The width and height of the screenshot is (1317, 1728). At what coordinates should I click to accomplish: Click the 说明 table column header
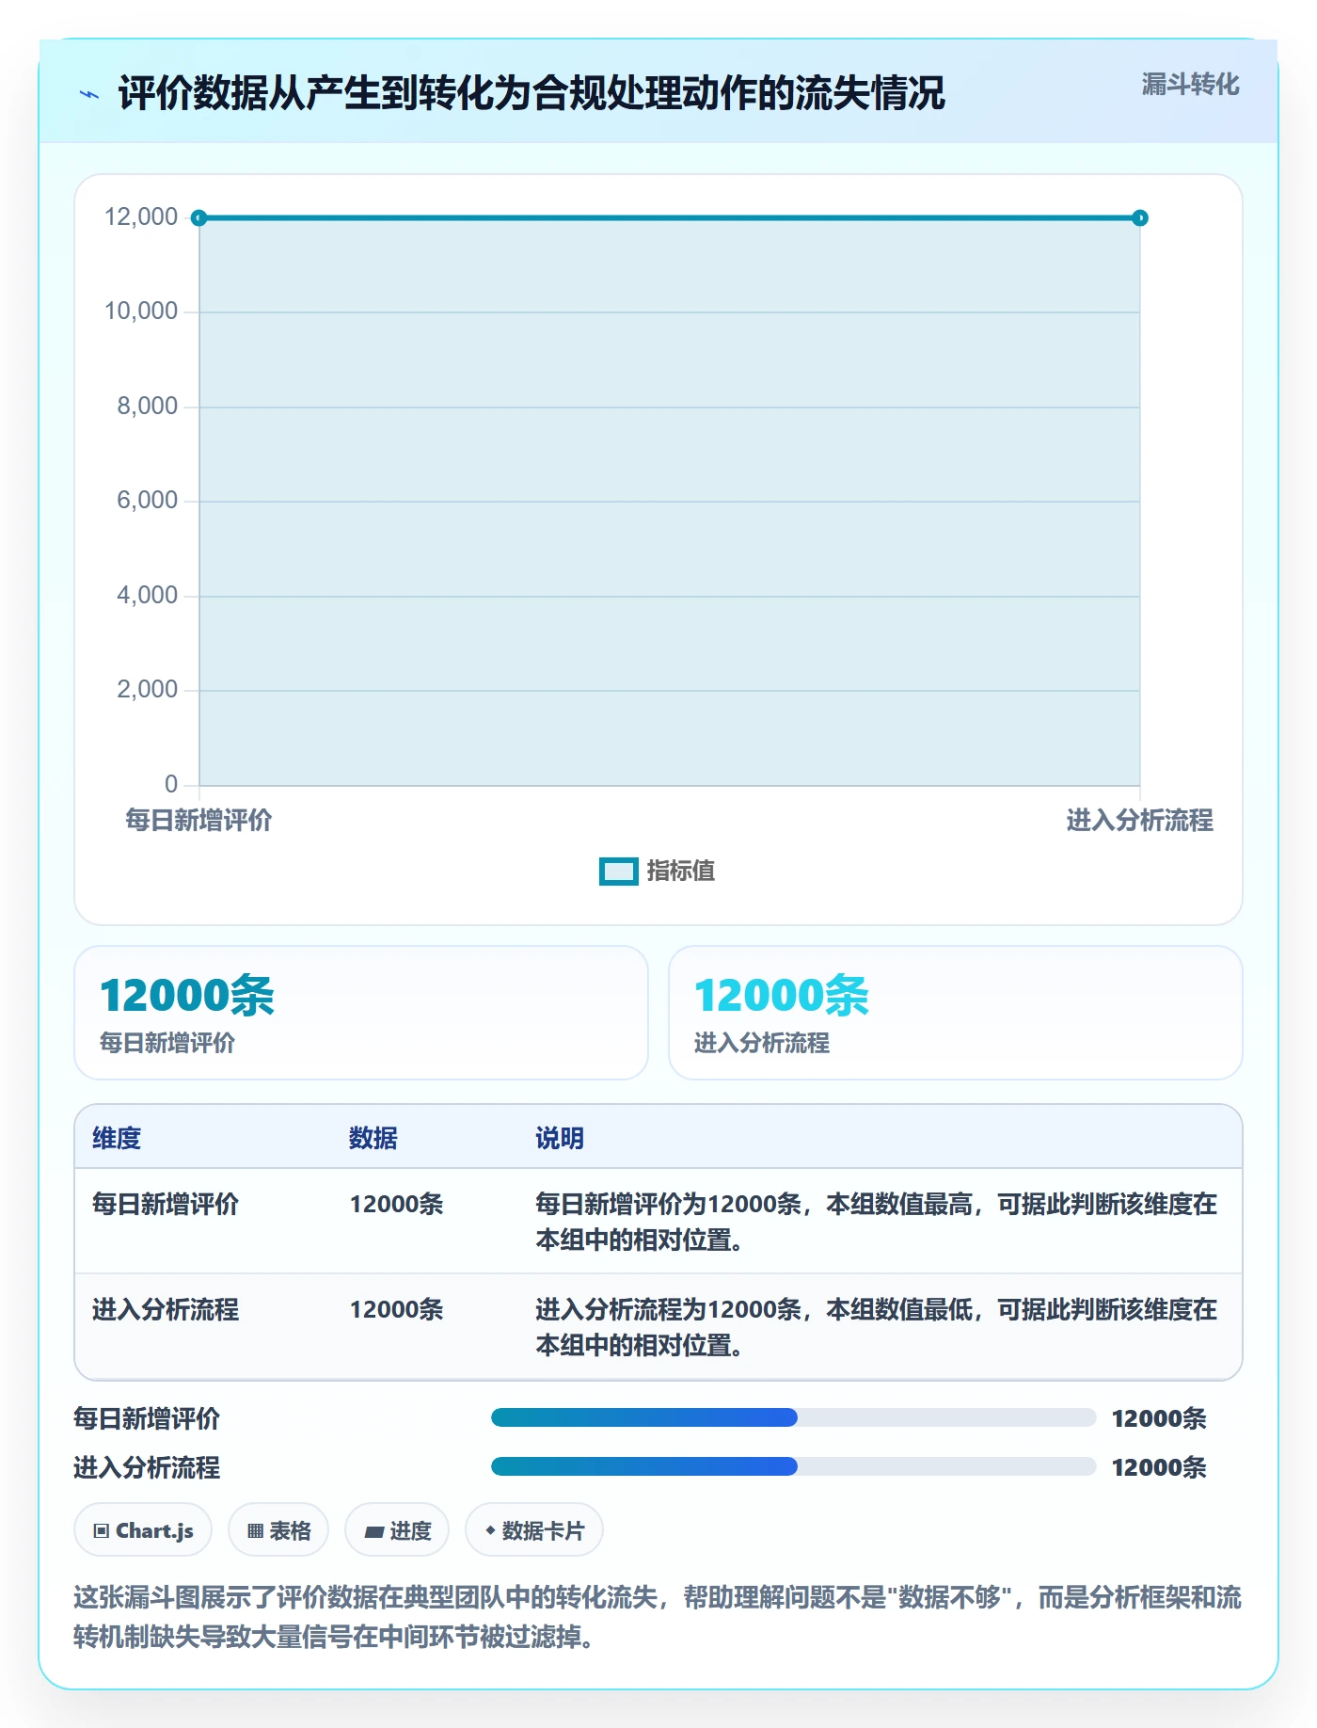tap(560, 1139)
